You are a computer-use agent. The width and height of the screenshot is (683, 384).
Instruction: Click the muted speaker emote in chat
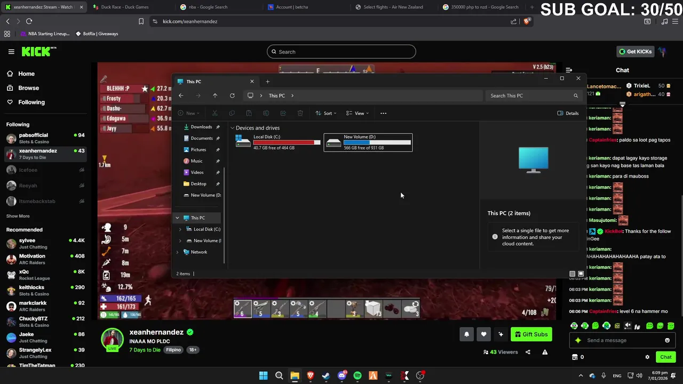point(628,326)
